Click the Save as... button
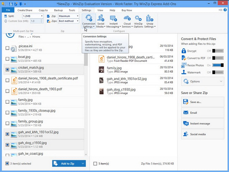Screen dimensions: 229x172 click(x=203, y=102)
